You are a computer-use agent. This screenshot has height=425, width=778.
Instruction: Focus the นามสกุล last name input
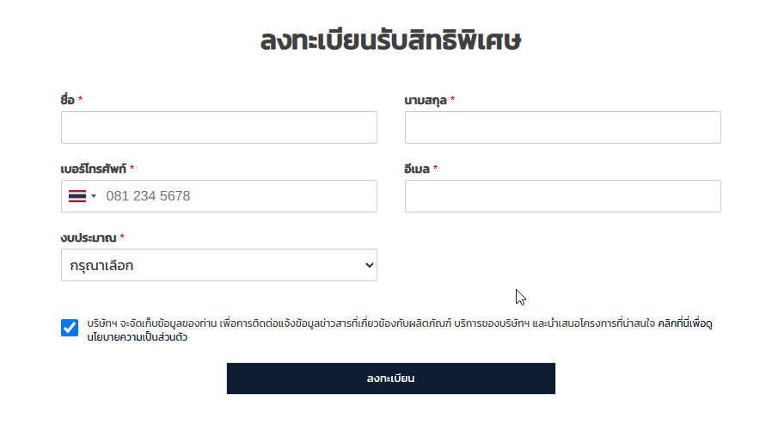coord(563,127)
